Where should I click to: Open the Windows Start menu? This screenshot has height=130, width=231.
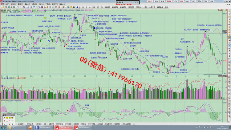click(x=3, y=128)
